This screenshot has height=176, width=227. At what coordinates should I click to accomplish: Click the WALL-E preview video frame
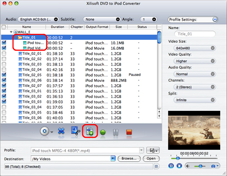tap(194, 130)
